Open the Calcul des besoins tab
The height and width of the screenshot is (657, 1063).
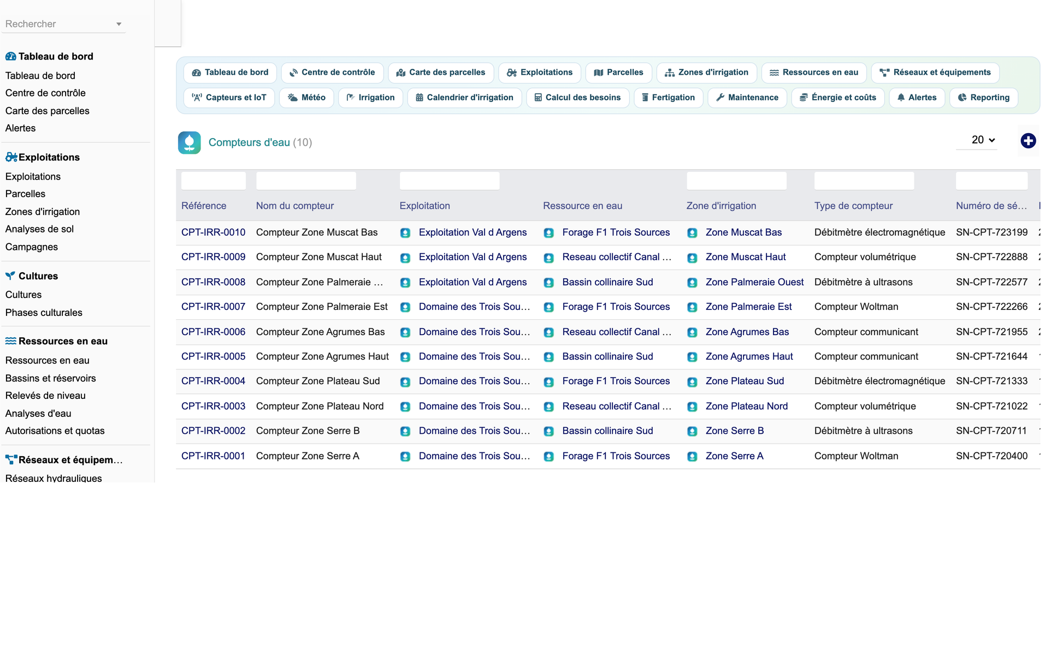tap(577, 98)
